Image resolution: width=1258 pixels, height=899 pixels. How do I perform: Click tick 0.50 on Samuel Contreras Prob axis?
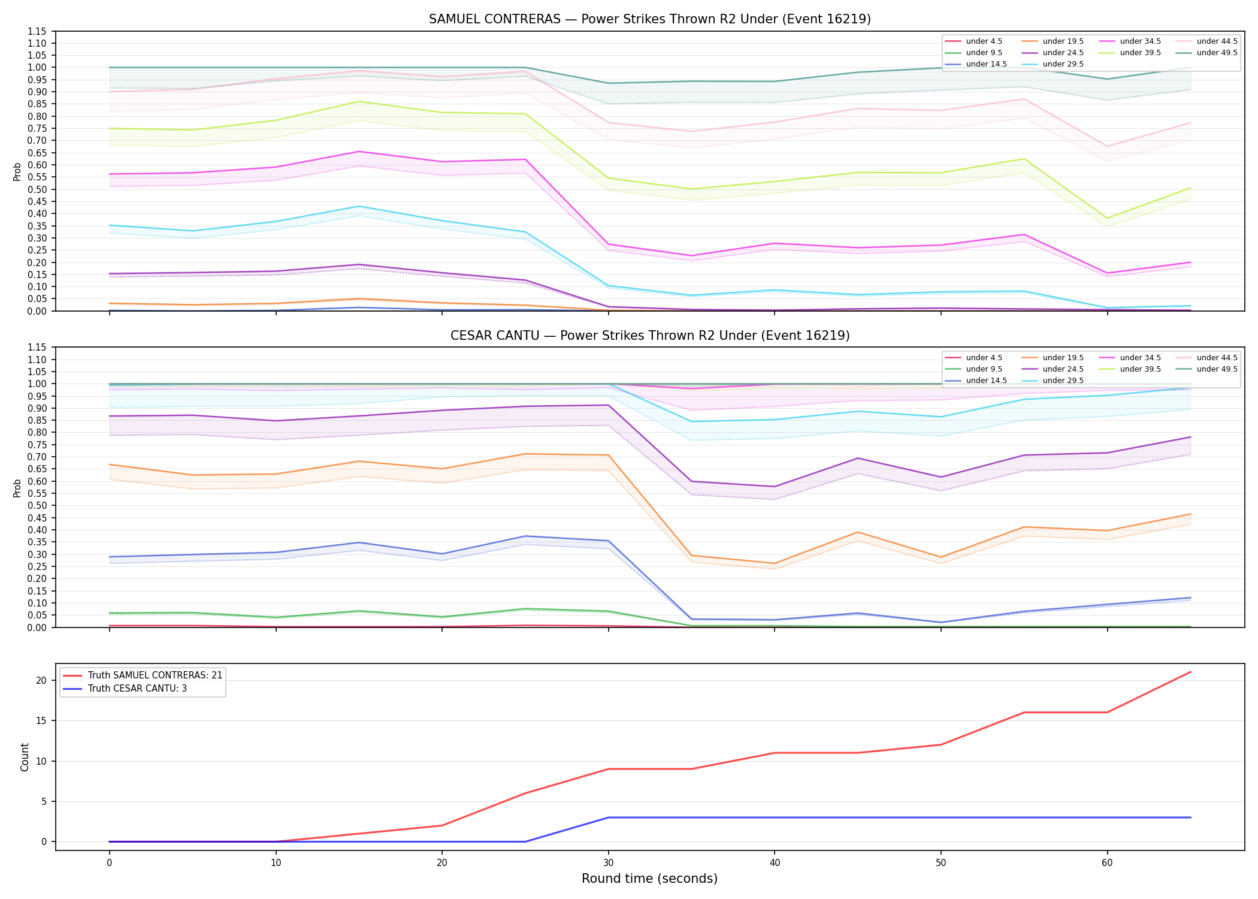pos(38,189)
